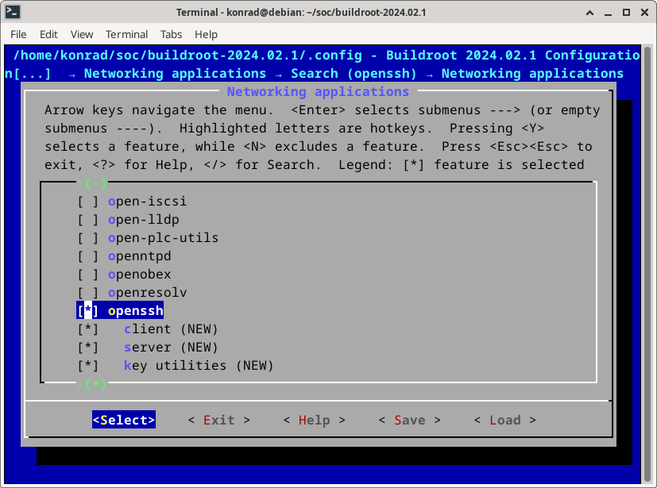Click the .config path in header line
657x488 pixels.
coord(187,56)
